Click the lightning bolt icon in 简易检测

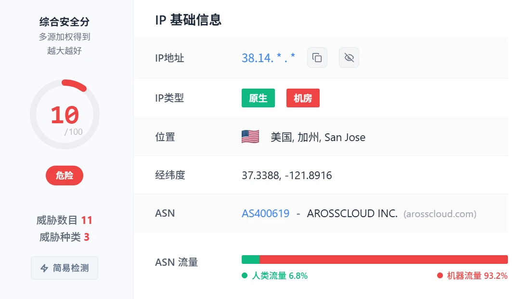click(x=44, y=268)
